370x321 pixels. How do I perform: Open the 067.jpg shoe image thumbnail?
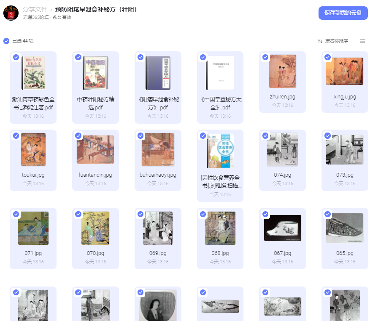click(x=282, y=228)
